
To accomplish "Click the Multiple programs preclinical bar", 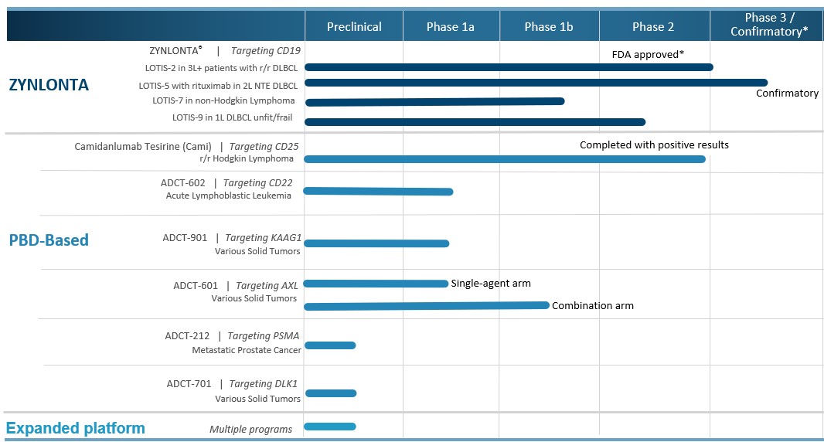I will click(330, 427).
